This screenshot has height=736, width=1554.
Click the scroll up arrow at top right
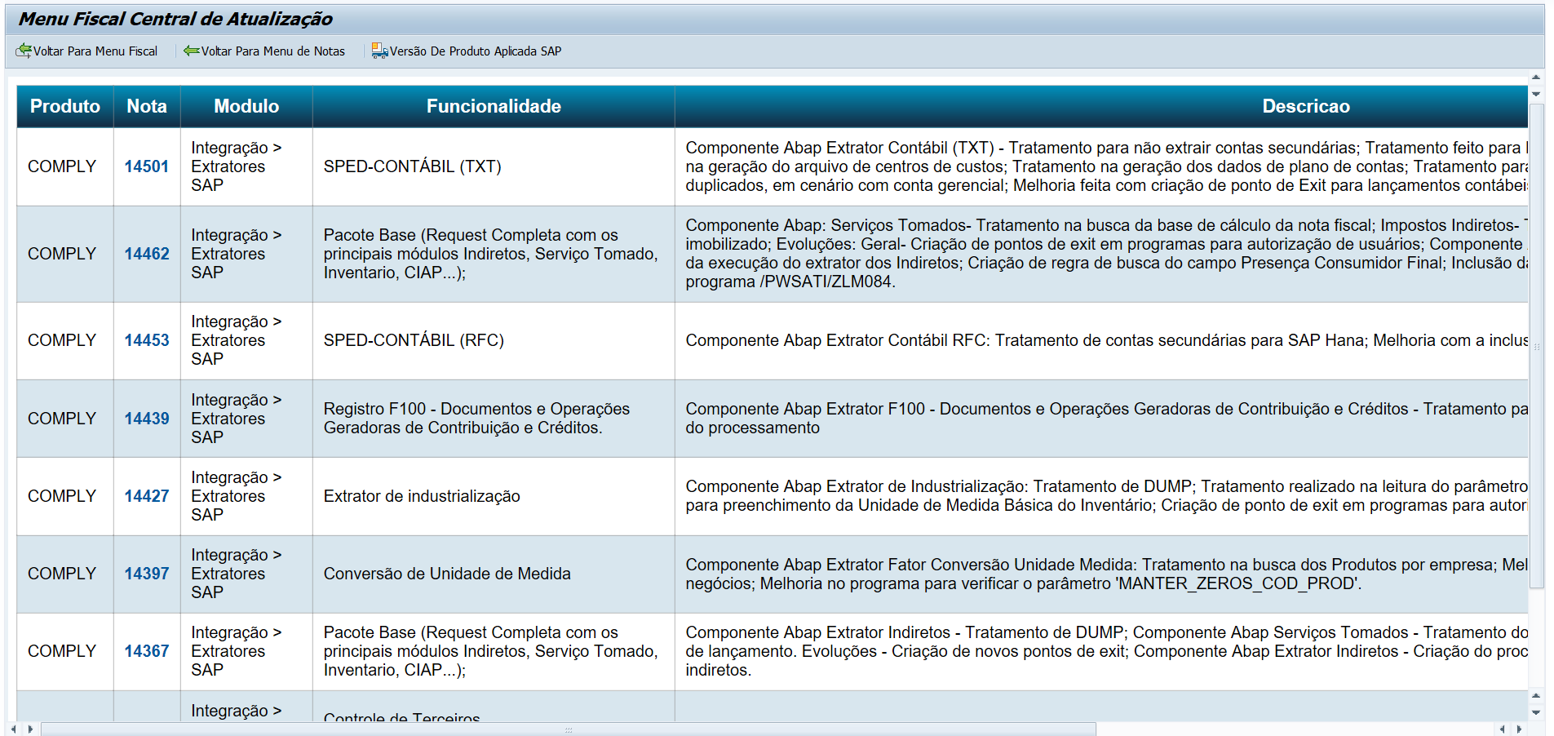pos(1536,78)
